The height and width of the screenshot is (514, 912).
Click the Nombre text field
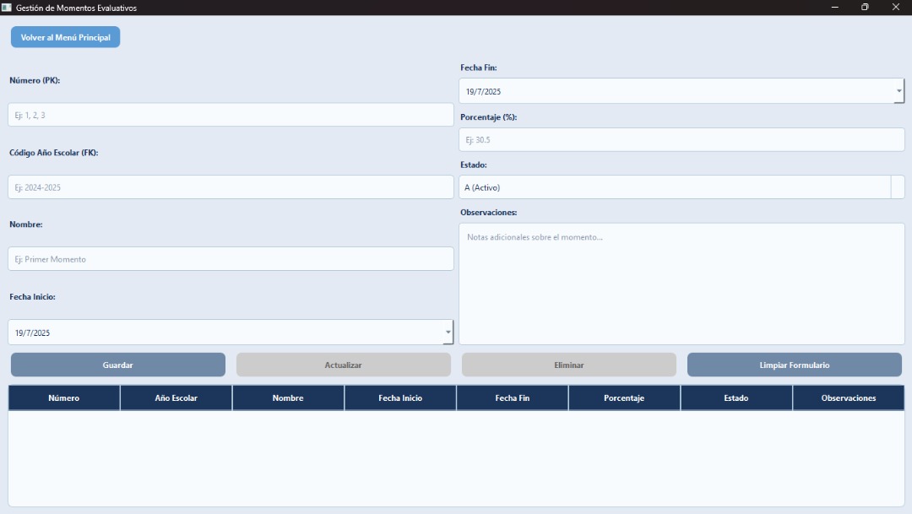pos(231,259)
